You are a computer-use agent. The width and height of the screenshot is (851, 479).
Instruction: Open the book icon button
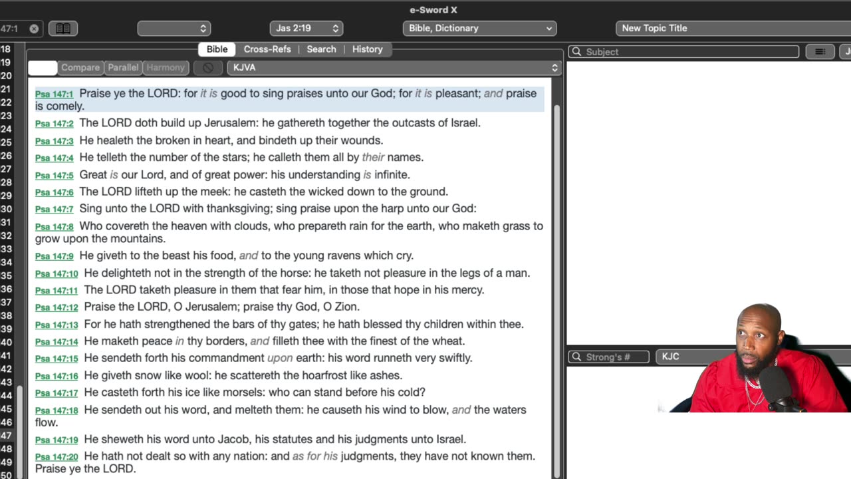pyautogui.click(x=63, y=29)
